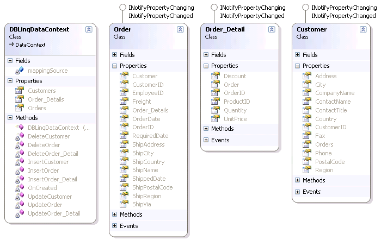The width and height of the screenshot is (381, 240).
Task: Collapse the DBLinqDataContext class box chevron
Action: click(89, 29)
